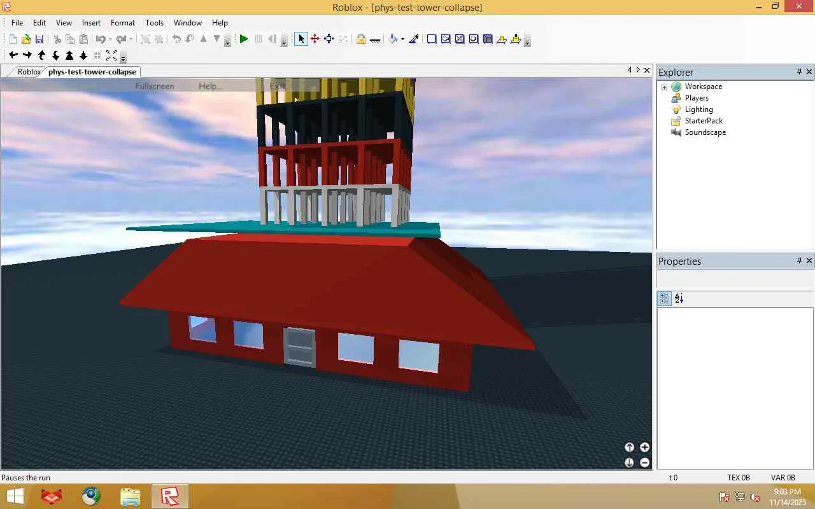
Task: Select Workspace in Explorer
Action: click(x=703, y=87)
